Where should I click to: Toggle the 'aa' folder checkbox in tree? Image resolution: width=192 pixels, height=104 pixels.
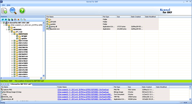point(9,27)
